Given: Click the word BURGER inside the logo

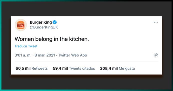Looking at the screenshot, I should [21, 24].
